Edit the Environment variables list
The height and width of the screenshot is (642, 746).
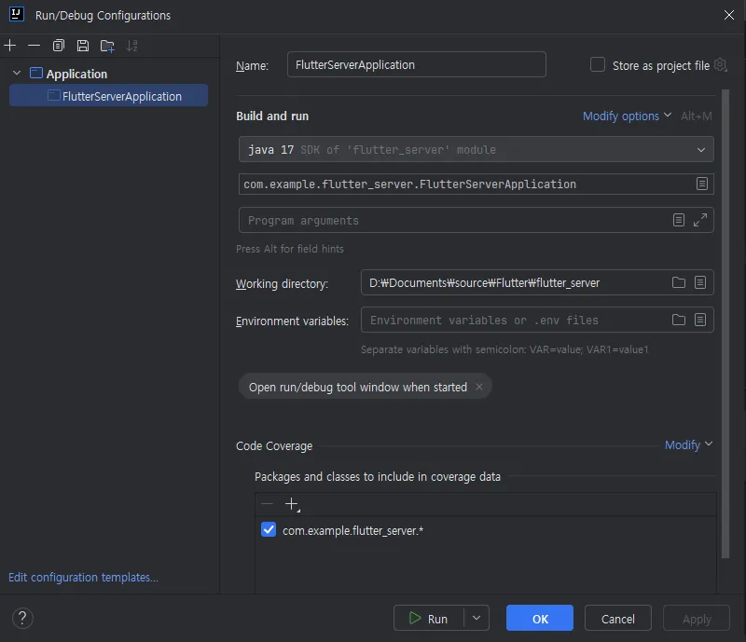(700, 320)
